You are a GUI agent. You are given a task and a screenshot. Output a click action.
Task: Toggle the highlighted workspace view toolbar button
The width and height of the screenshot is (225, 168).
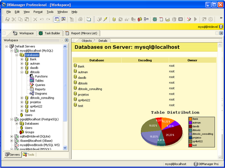pos(57,19)
